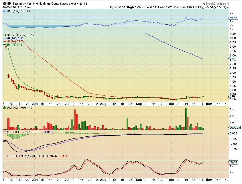Viewport: 242px width, 184px height.
Task: Click the 2.81 MA(200) price tag
Action: pyautogui.click(x=233, y=59)
